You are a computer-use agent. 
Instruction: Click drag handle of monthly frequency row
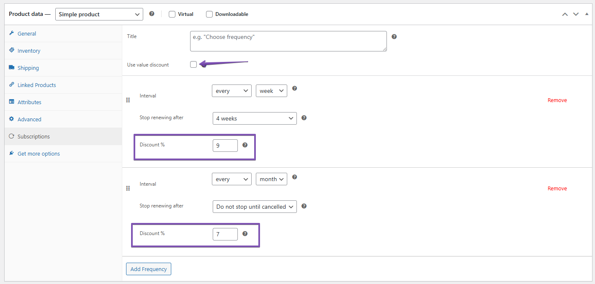click(128, 189)
